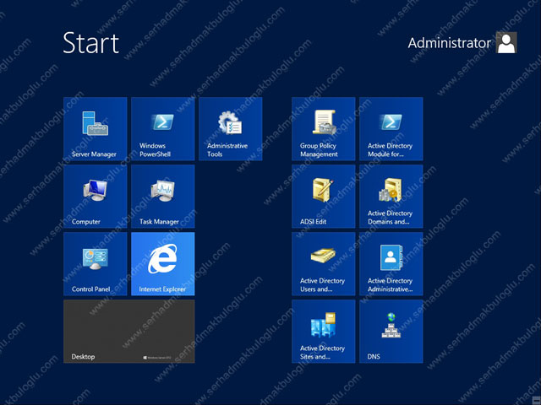Viewport: 541px width, 405px height.
Task: Click the Administrator account name
Action: [449, 43]
